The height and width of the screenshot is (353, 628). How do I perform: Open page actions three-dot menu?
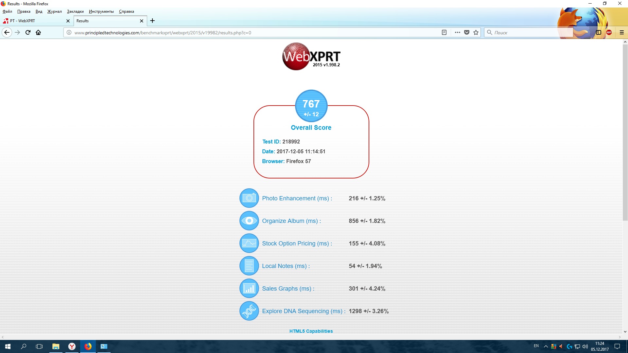(457, 32)
